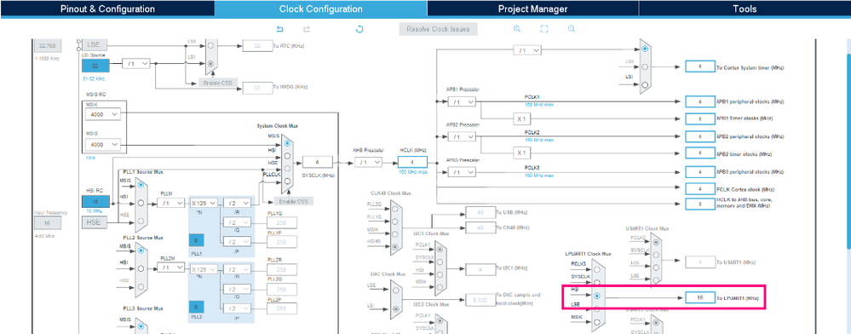Select MSIK in LPUART1 Clock Mux
Image resolution: width=851 pixels, height=334 pixels.
[x=597, y=322]
